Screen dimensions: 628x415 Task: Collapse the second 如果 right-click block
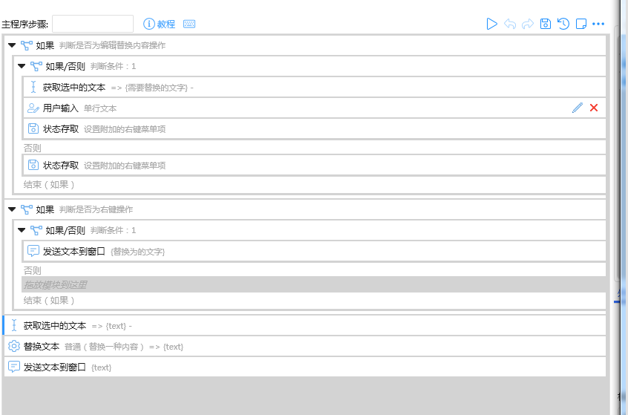12,209
